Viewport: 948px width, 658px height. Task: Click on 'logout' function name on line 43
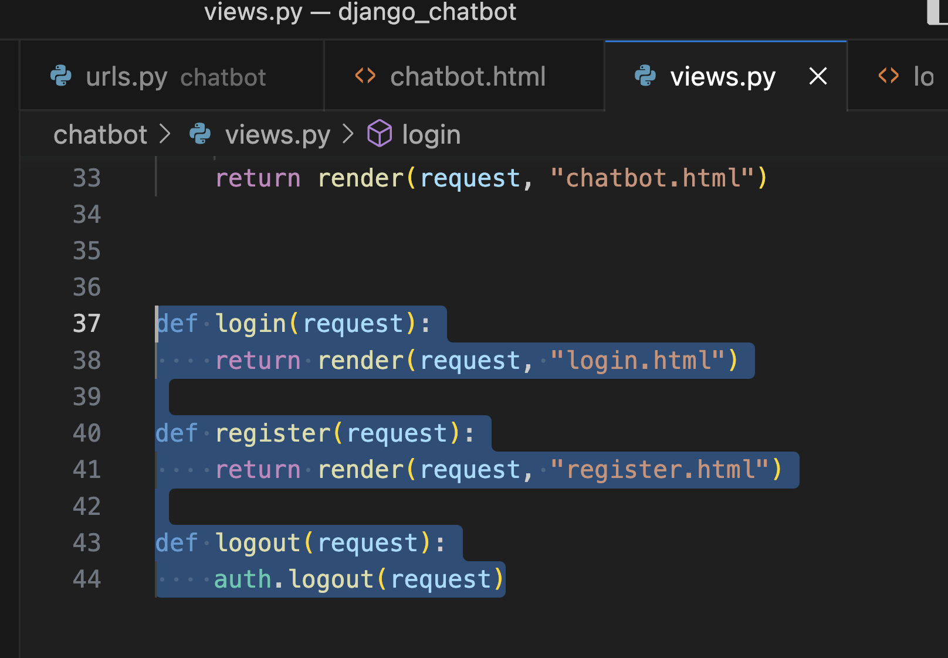(258, 543)
